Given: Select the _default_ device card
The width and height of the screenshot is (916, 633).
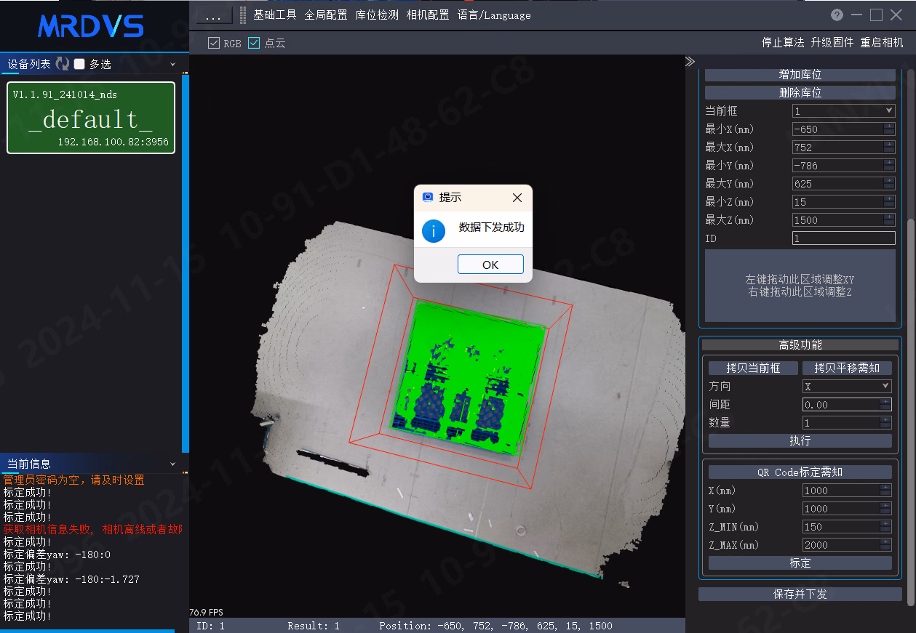Looking at the screenshot, I should click(x=91, y=118).
